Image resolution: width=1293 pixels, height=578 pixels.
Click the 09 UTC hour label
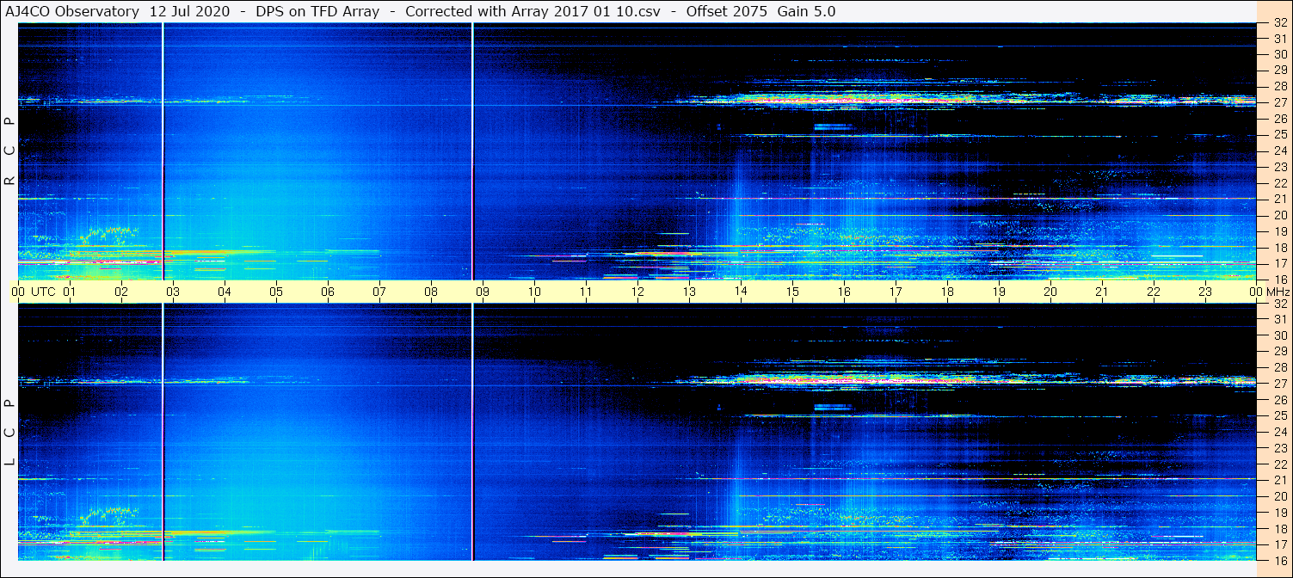point(483,292)
